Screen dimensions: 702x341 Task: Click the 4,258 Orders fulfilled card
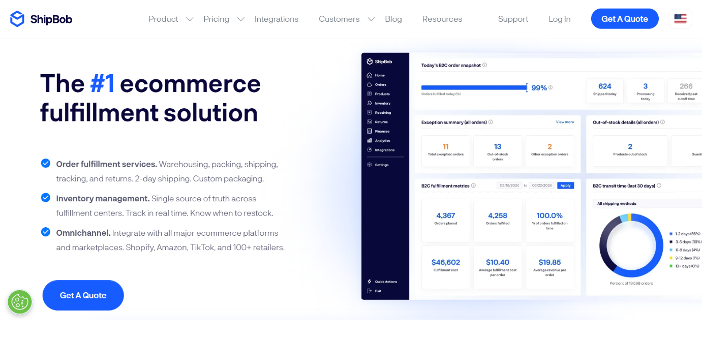[x=498, y=220]
